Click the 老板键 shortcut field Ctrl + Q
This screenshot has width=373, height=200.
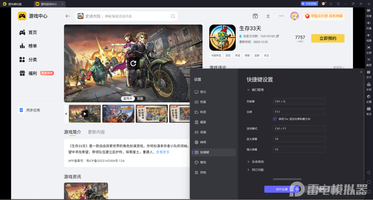point(299,101)
